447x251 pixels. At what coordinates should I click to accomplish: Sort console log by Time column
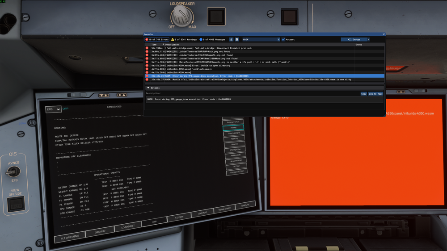(154, 45)
